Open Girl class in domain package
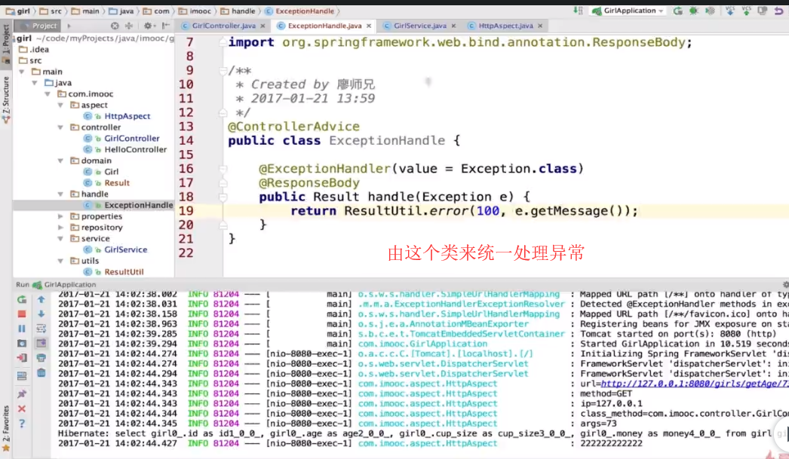Viewport: 789px width, 459px height. (111, 172)
